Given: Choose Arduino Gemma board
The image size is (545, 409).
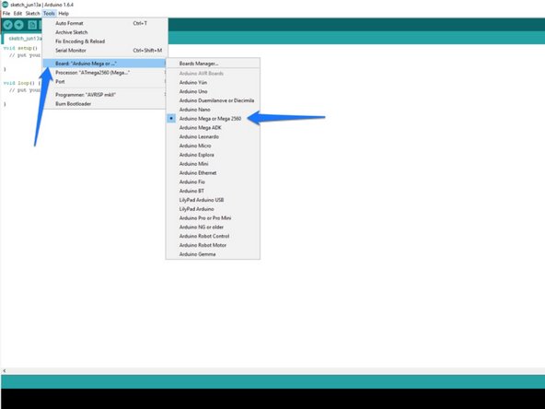Looking at the screenshot, I should 213,254.
